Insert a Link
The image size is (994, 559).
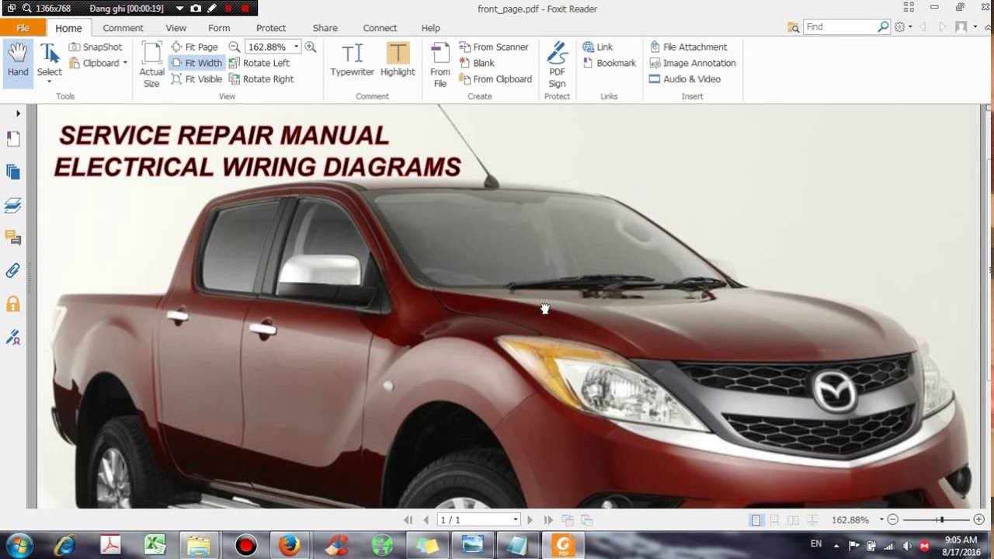(x=598, y=47)
